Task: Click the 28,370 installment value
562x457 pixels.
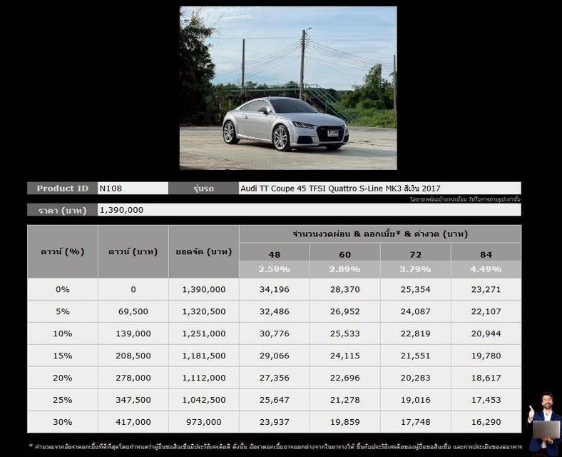Action: tap(344, 289)
